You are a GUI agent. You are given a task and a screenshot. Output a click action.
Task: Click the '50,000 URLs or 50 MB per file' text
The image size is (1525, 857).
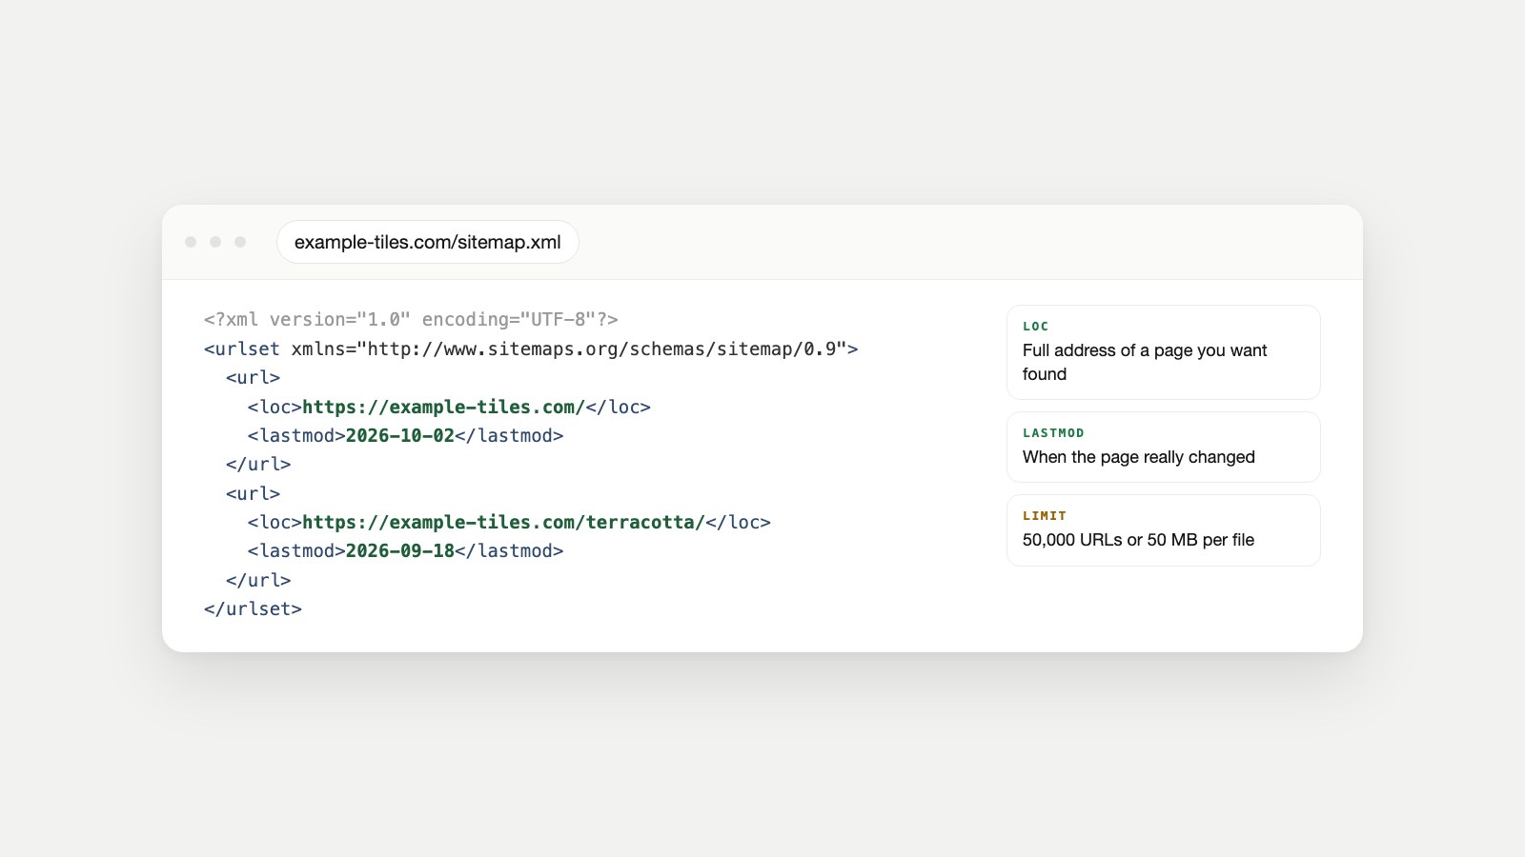1138,540
